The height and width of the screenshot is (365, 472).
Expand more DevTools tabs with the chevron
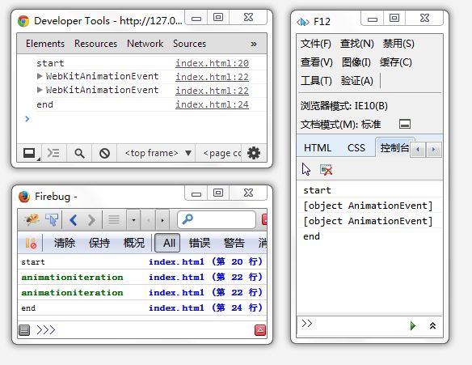coord(254,44)
